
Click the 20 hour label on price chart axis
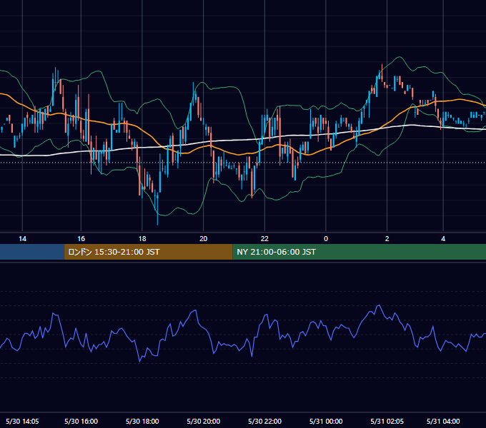pyautogui.click(x=203, y=239)
